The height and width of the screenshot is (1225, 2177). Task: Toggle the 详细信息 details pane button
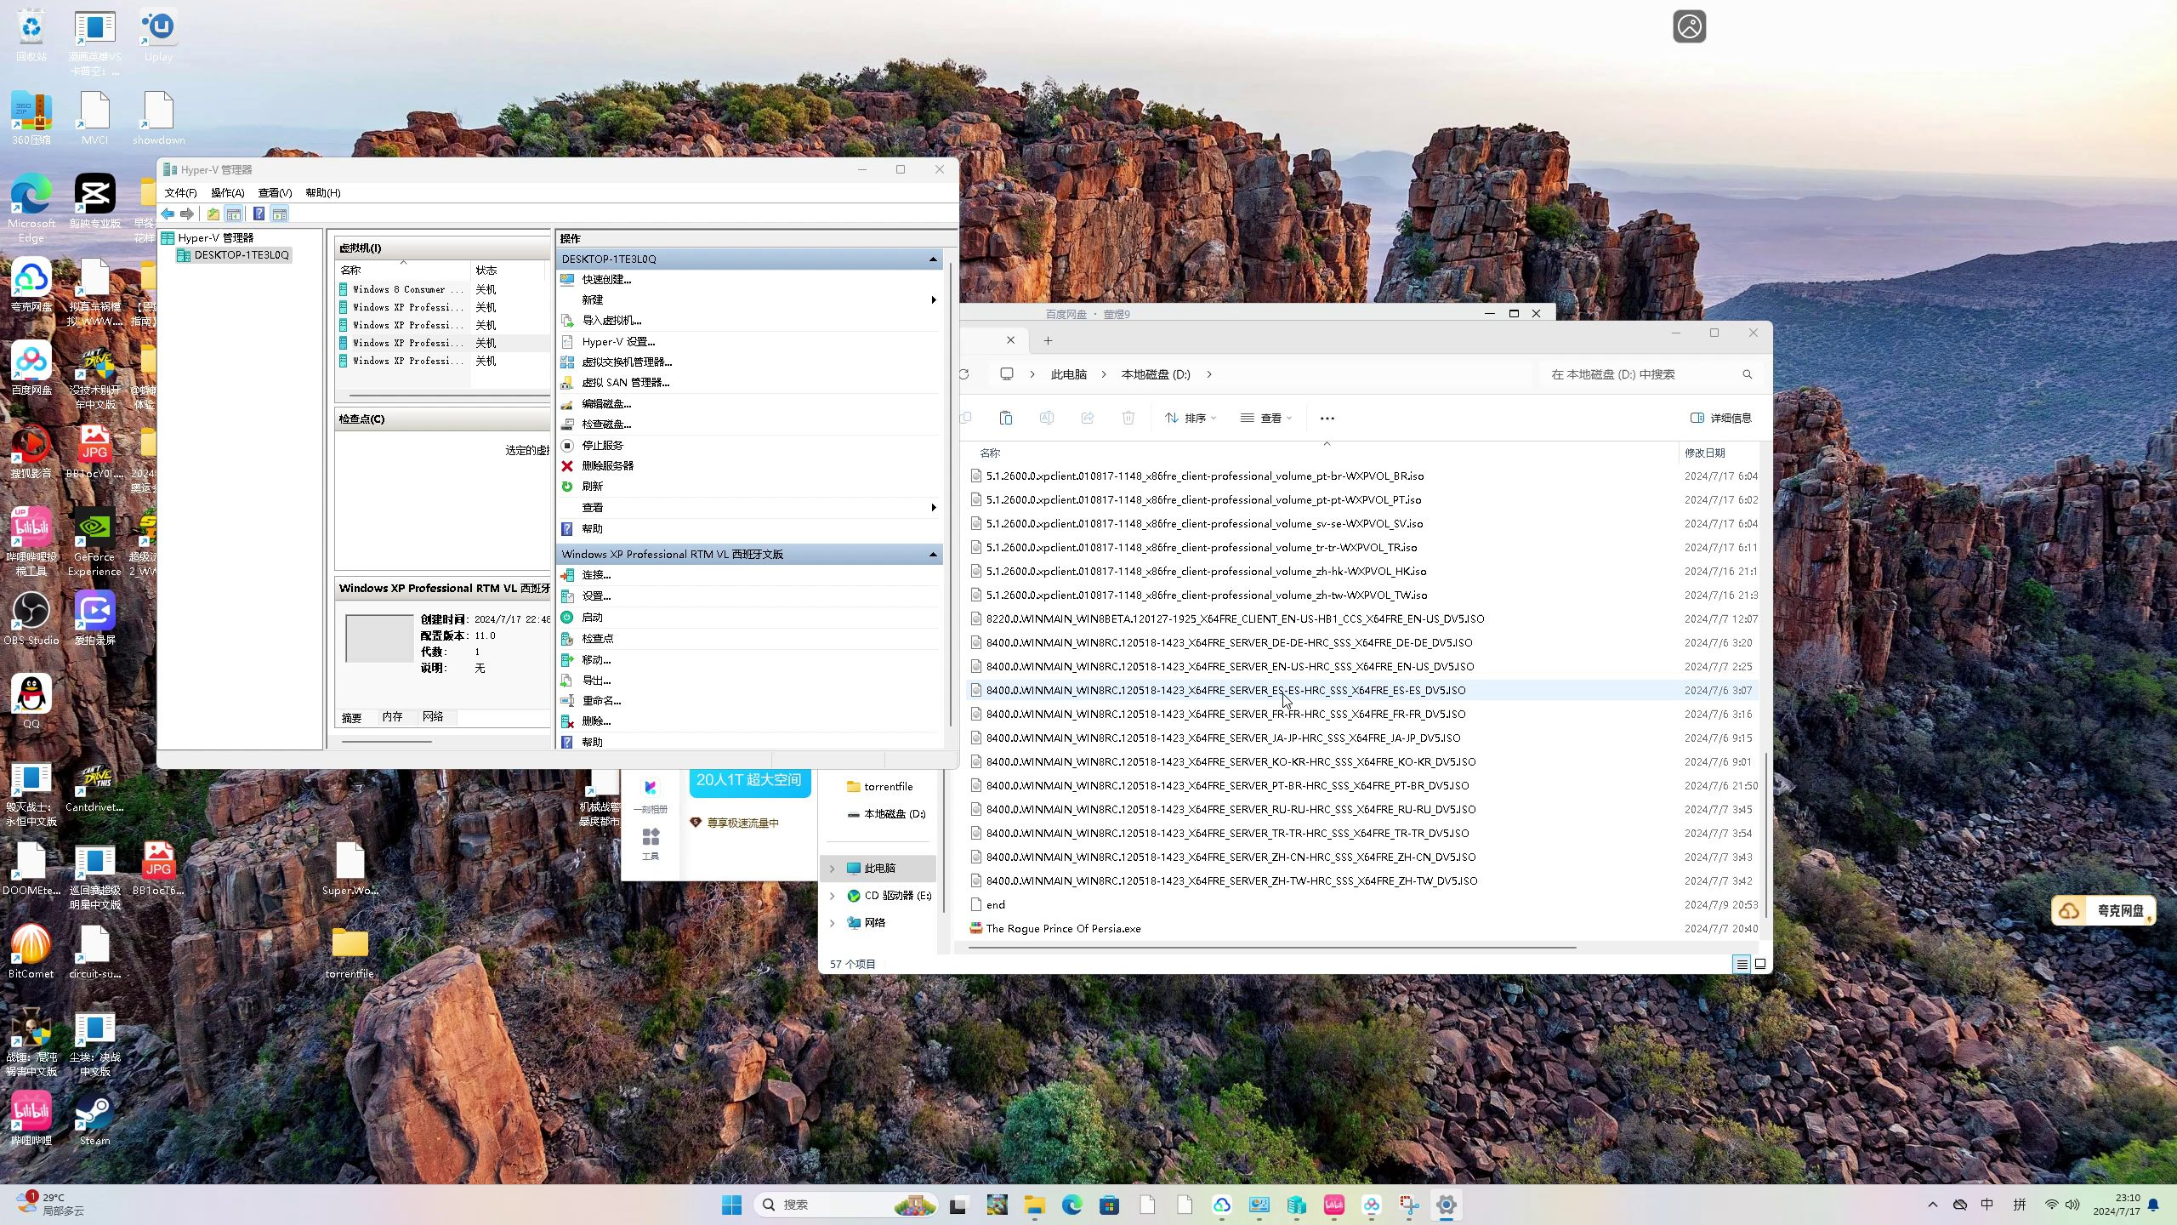1721,418
